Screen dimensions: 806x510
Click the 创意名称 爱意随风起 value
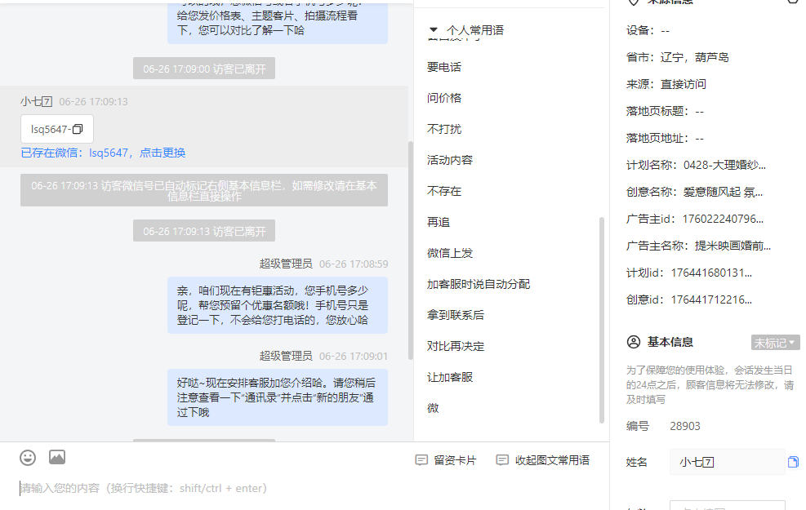[x=723, y=192]
